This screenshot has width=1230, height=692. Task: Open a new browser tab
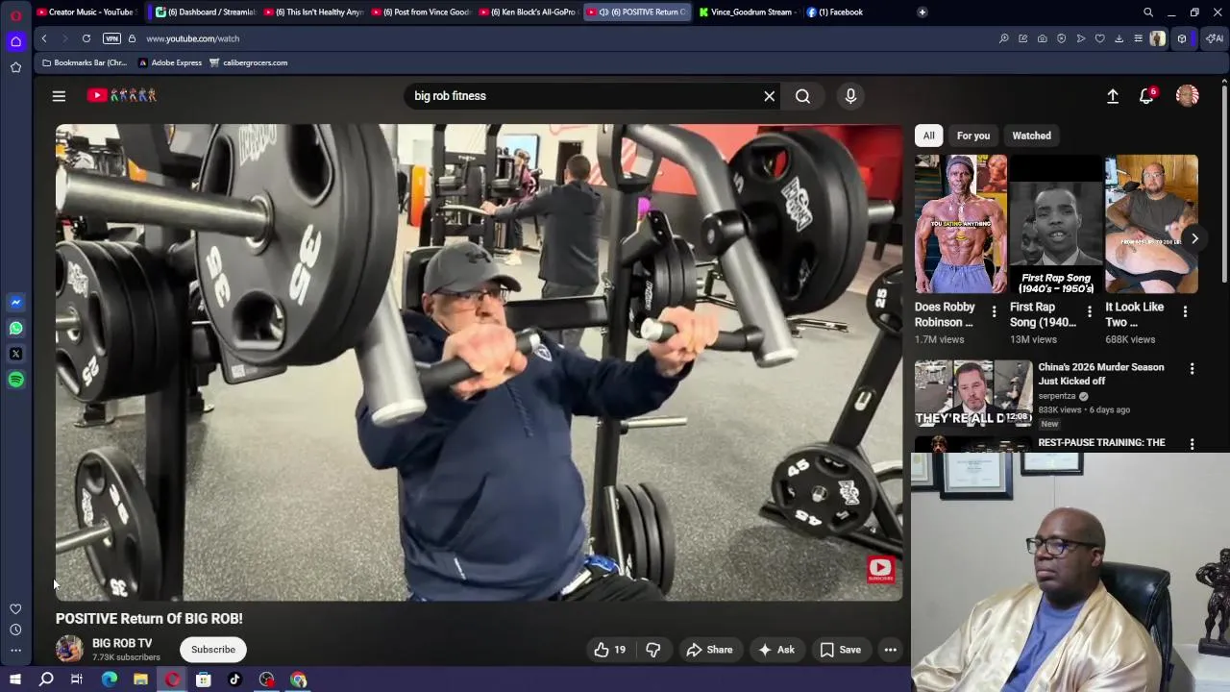tap(922, 12)
